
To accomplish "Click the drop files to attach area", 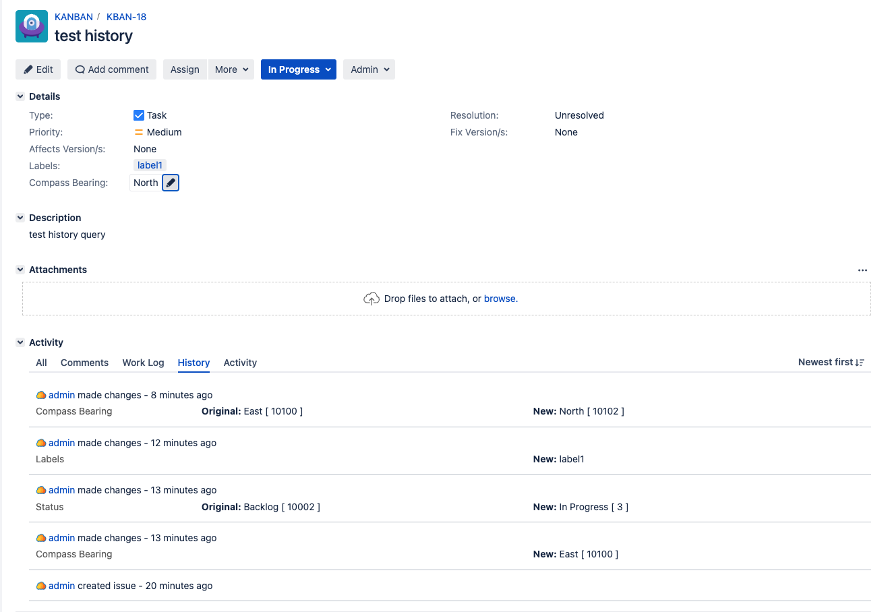I will (x=445, y=298).
